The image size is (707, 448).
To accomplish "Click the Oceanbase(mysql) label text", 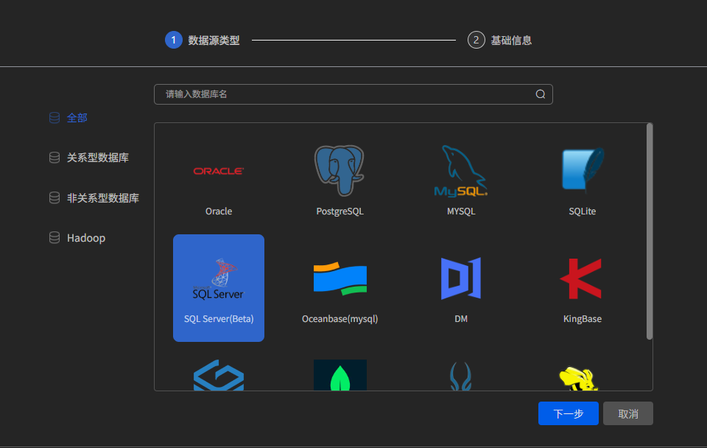I will point(340,318).
